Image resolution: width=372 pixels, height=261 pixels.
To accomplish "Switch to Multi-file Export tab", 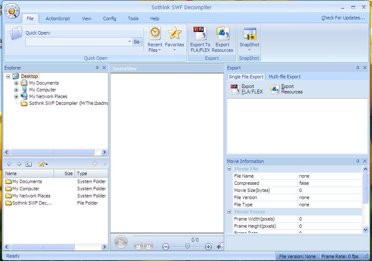I will point(284,77).
